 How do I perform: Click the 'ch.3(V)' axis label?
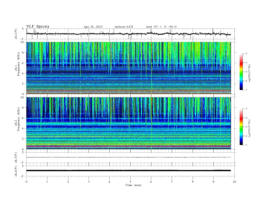click(x=16, y=158)
